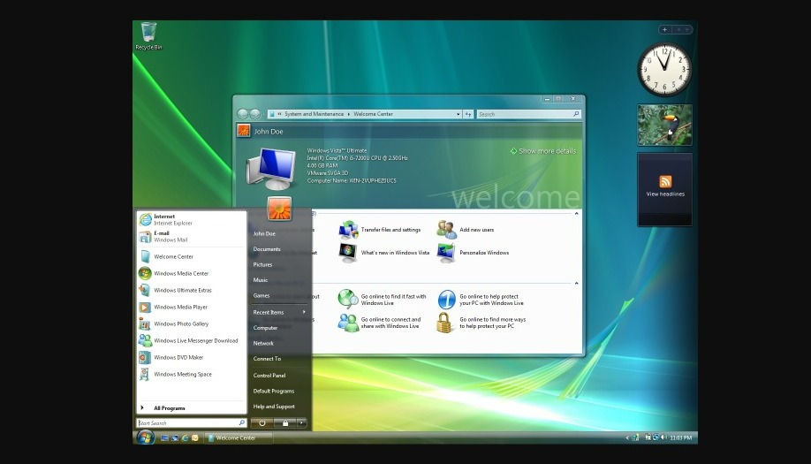This screenshot has width=811, height=464.
Task: Open Documents from Start menu right pane
Action: click(x=267, y=249)
